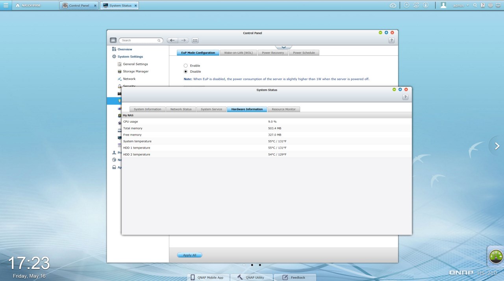Select the CPU usage row

[267, 122]
